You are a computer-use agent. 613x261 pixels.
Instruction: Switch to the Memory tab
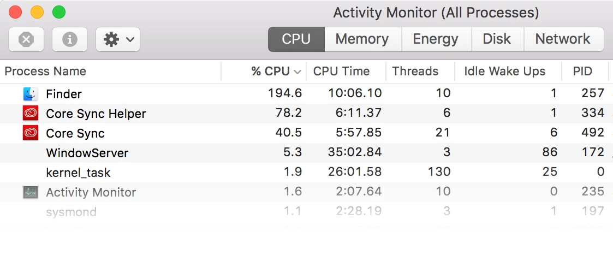362,39
